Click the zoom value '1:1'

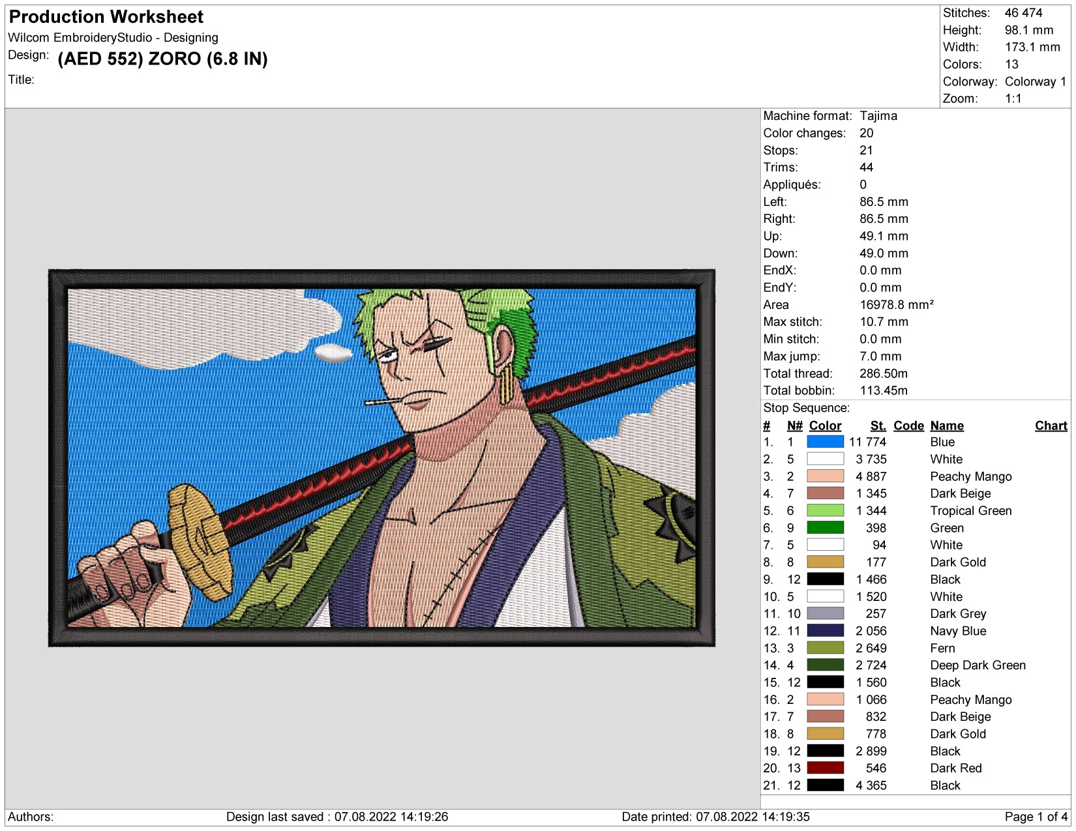(1013, 98)
